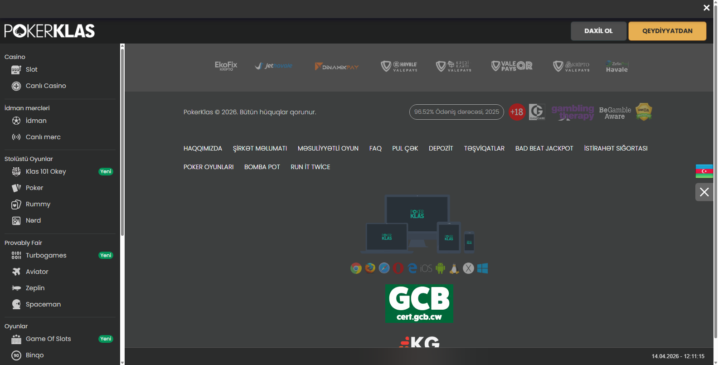
Task: Click the DMCA protected badge
Action: coord(644,112)
